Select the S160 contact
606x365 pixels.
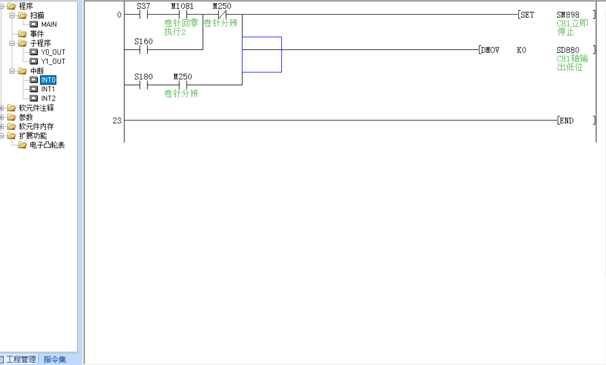(x=143, y=49)
